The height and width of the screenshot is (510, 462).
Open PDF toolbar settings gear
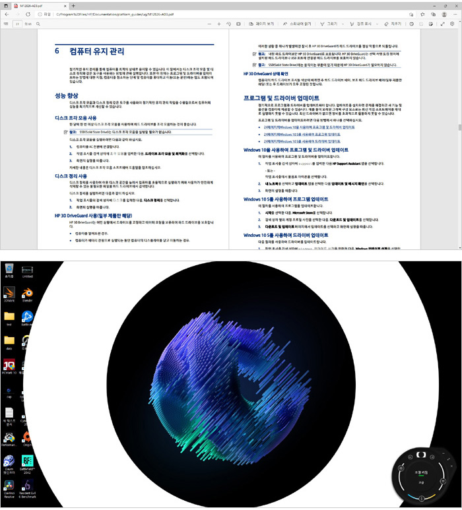[x=452, y=24]
